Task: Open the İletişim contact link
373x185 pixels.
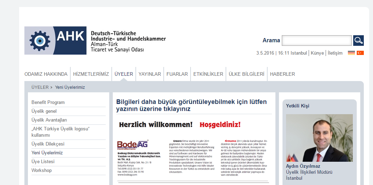Action: [x=335, y=53]
